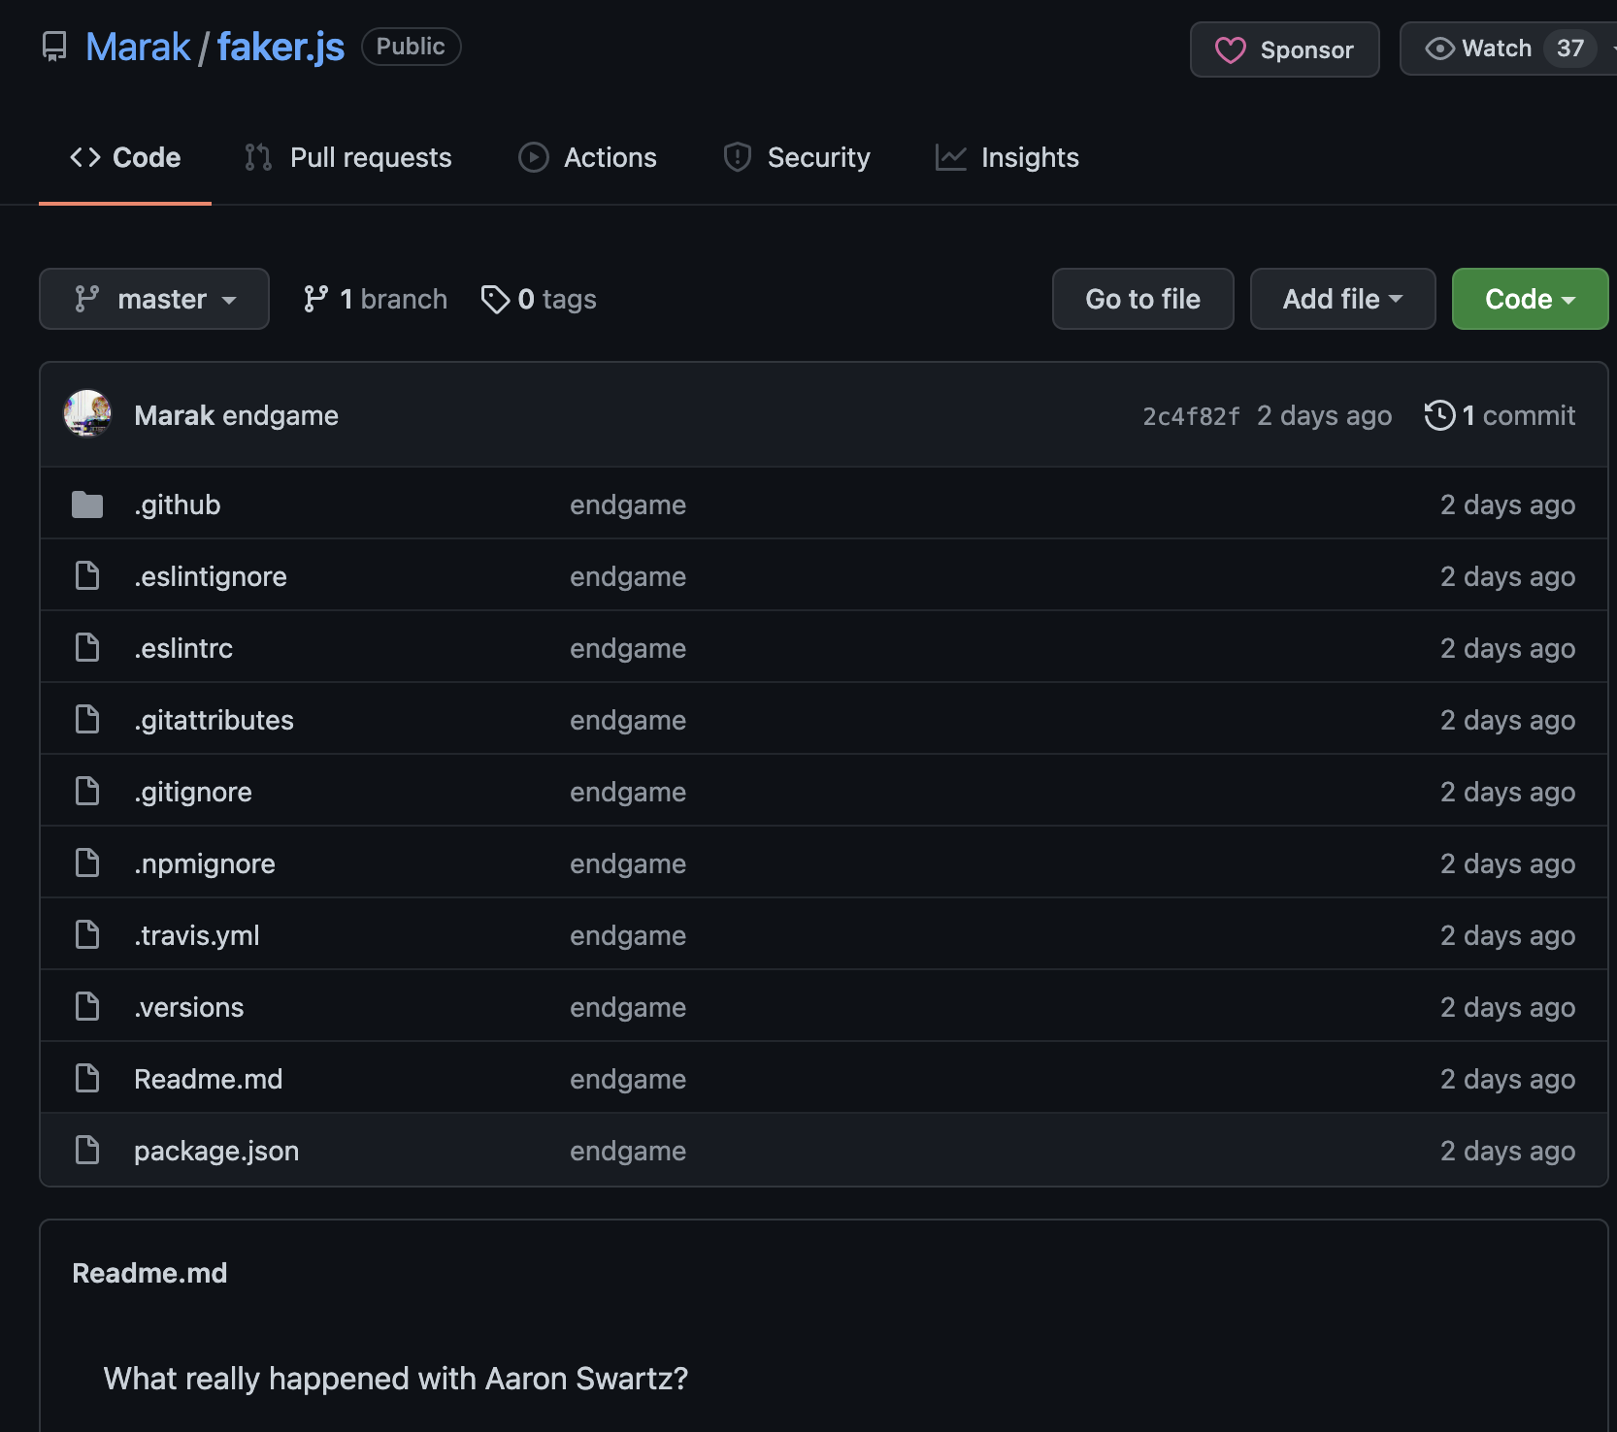Open the Security tab

(x=797, y=157)
